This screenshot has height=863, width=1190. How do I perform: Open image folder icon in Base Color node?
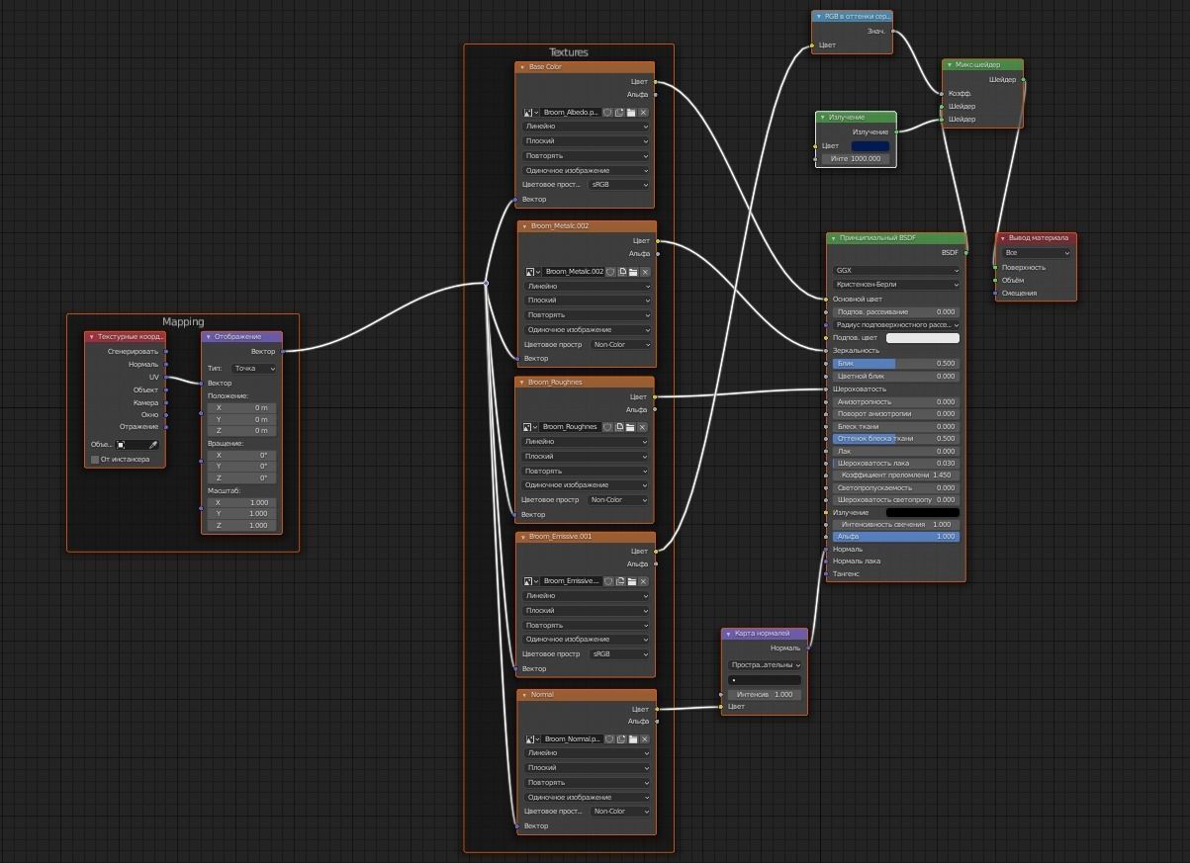tap(631, 113)
